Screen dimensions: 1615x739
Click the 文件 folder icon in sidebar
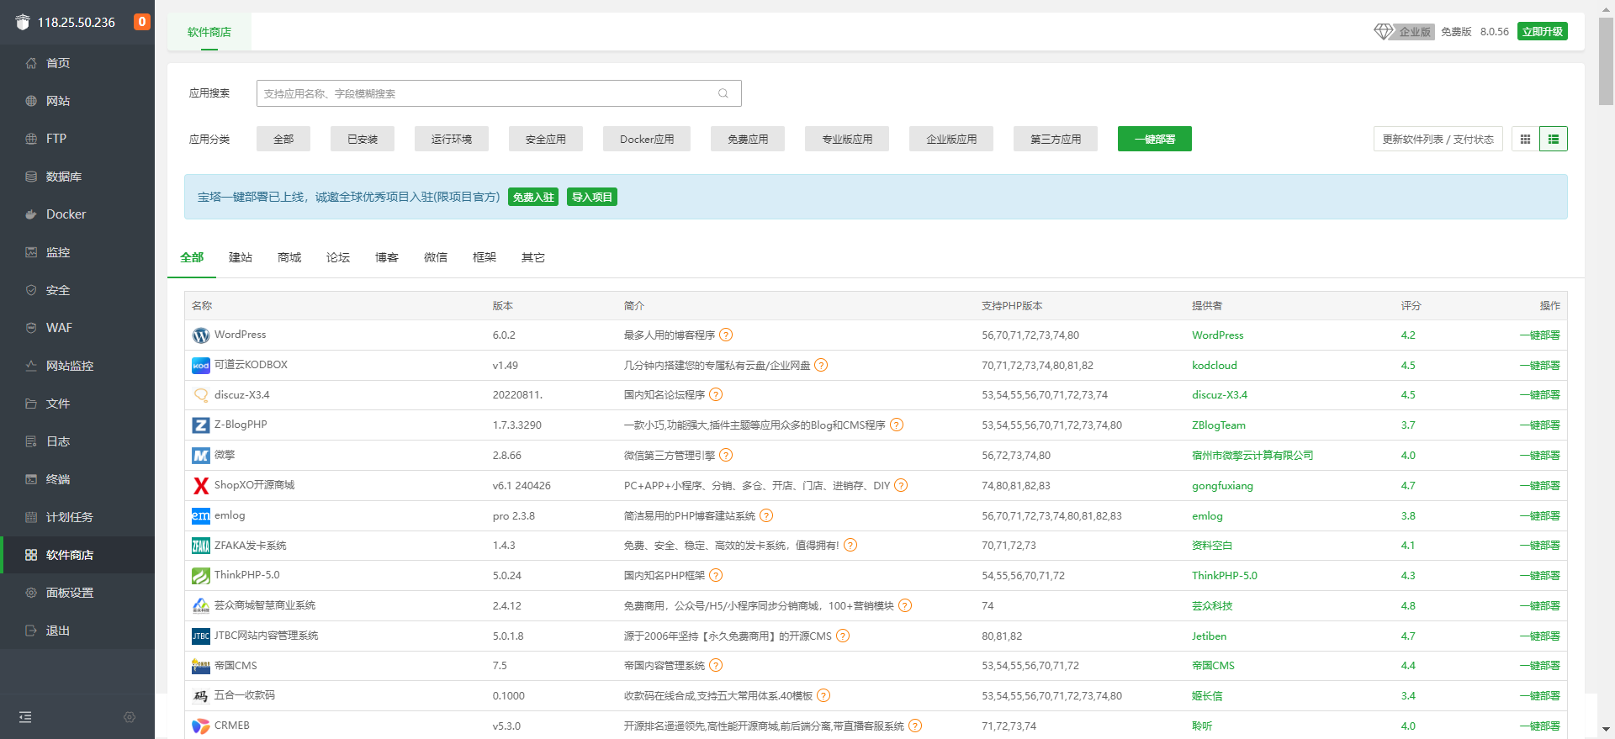[31, 404]
